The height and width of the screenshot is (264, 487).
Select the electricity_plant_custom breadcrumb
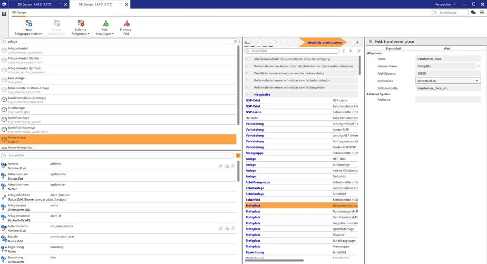click(324, 42)
